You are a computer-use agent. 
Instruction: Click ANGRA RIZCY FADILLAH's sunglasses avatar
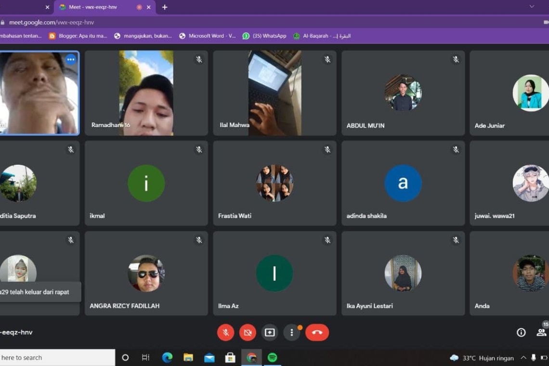[146, 273]
